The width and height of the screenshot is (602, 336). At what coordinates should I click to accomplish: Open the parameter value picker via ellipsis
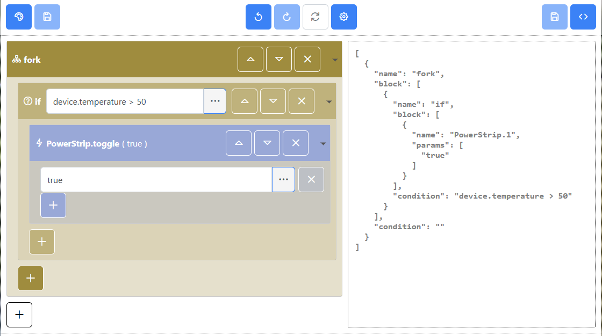[283, 179]
